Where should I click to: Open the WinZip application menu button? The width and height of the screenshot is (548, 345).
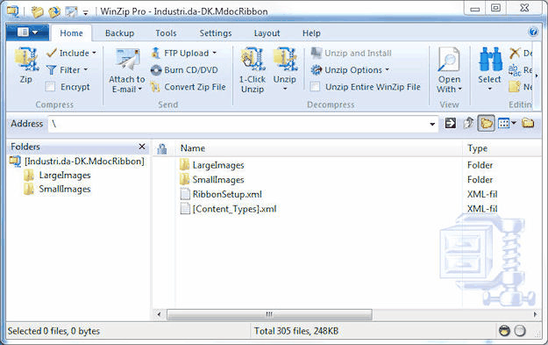27,32
